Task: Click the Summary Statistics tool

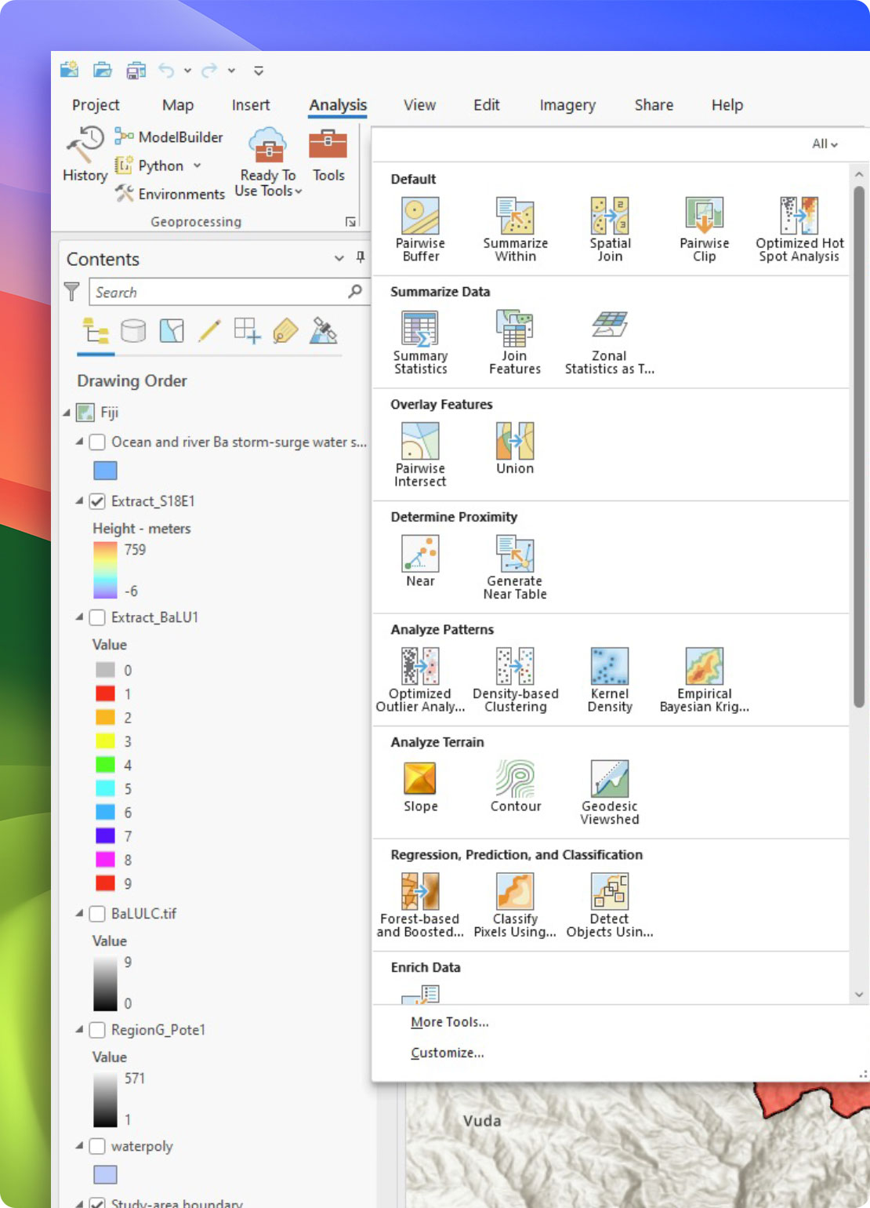Action: [x=420, y=342]
